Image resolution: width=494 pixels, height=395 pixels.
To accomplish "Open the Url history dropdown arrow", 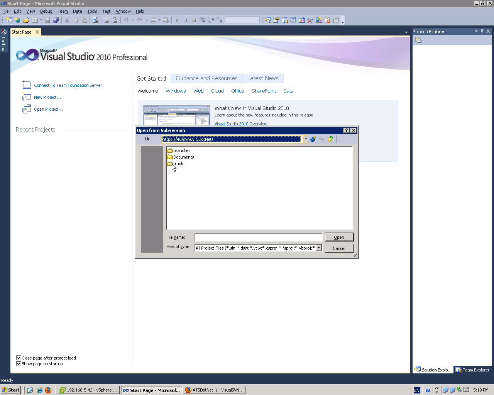I will click(x=305, y=139).
